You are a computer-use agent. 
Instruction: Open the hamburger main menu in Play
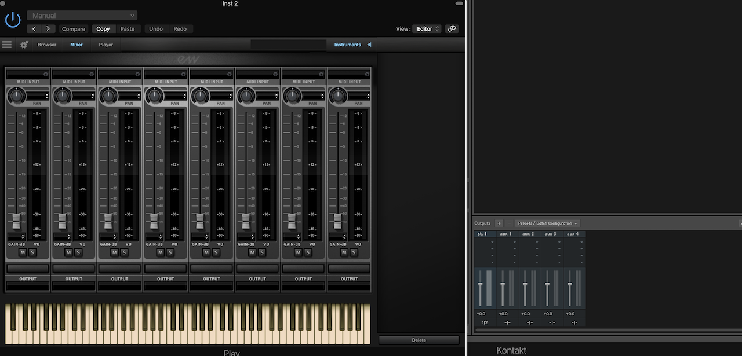(7, 45)
